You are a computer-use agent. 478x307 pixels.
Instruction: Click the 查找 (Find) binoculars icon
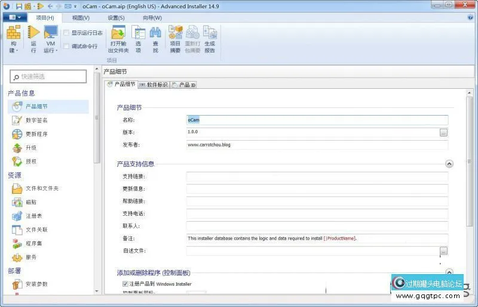[155, 33]
